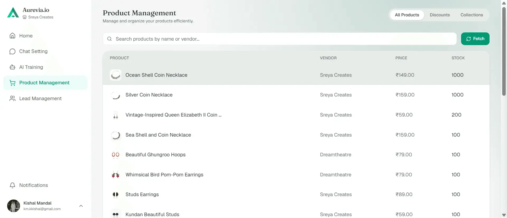
Task: Click the Lead Management people icon
Action: pyautogui.click(x=12, y=99)
